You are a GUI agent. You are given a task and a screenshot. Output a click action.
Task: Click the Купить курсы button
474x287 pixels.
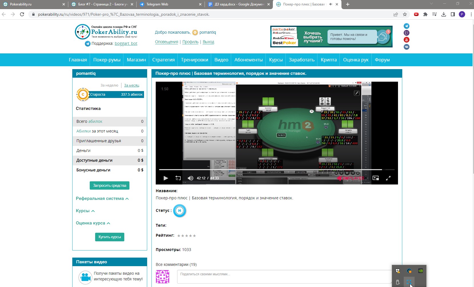click(110, 237)
